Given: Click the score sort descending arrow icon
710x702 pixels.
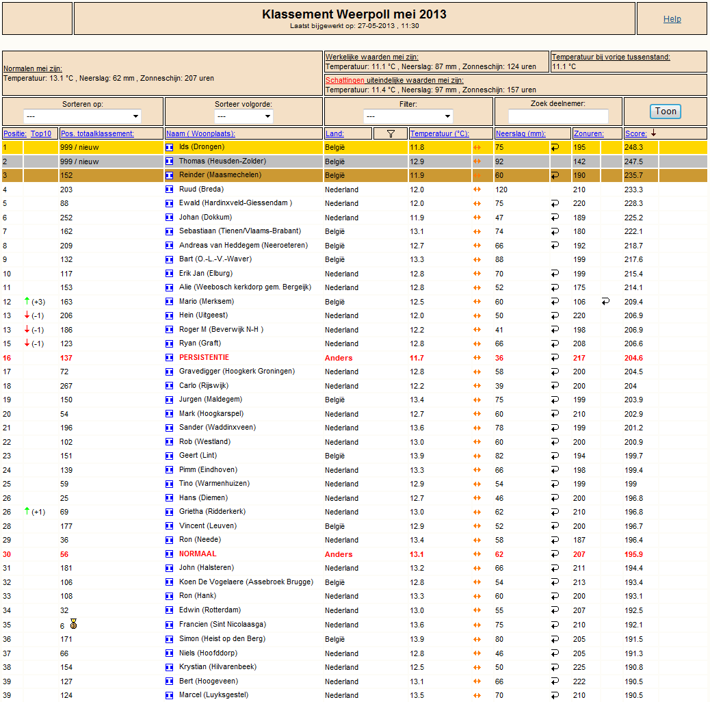Looking at the screenshot, I should tap(653, 133).
